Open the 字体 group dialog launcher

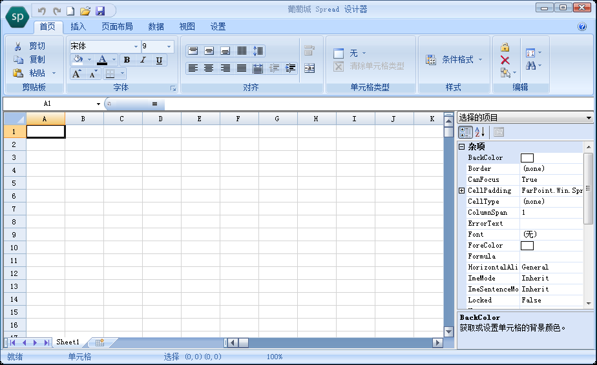pyautogui.click(x=173, y=88)
